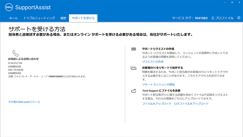243x137 pixels.
Task: Click the remote PC operation icon
Action: pyautogui.click(x=134, y=68)
